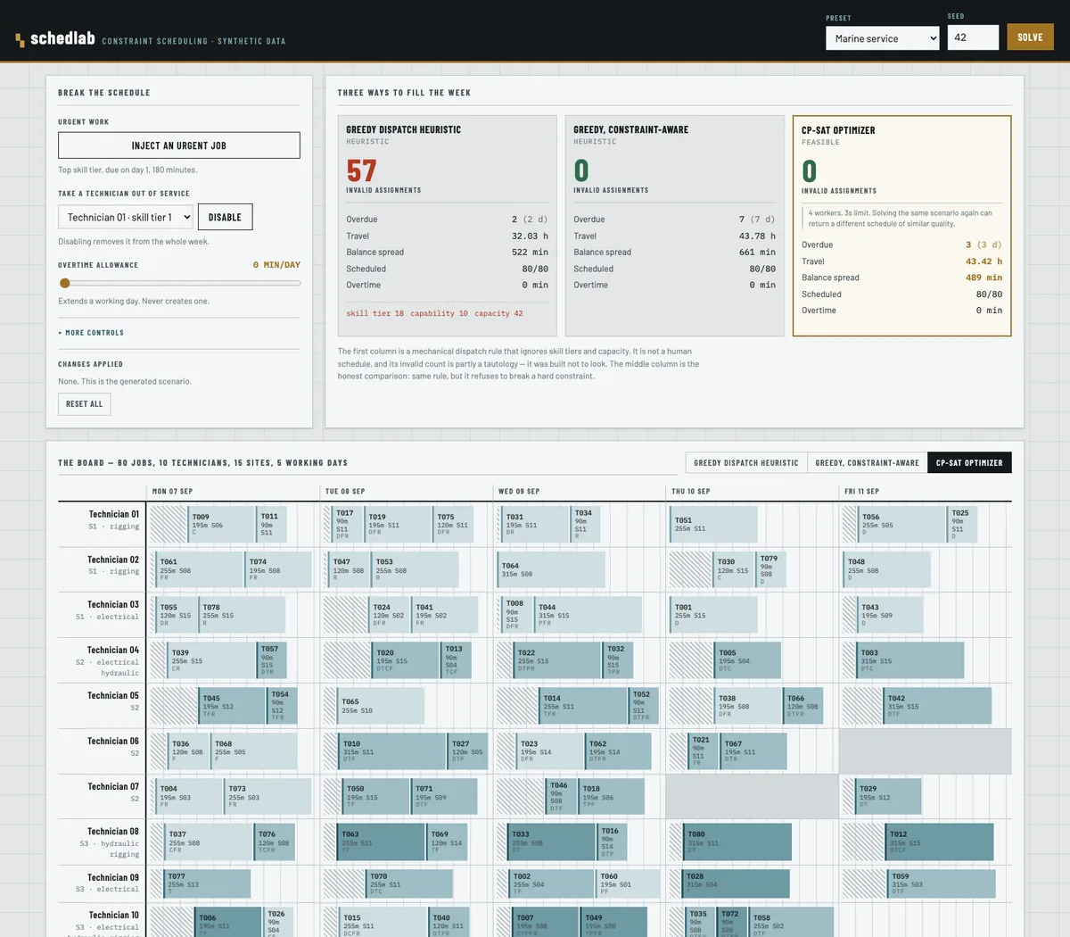The width and height of the screenshot is (1070, 937).
Task: Click the WED 09 SEP column header
Action: (519, 492)
